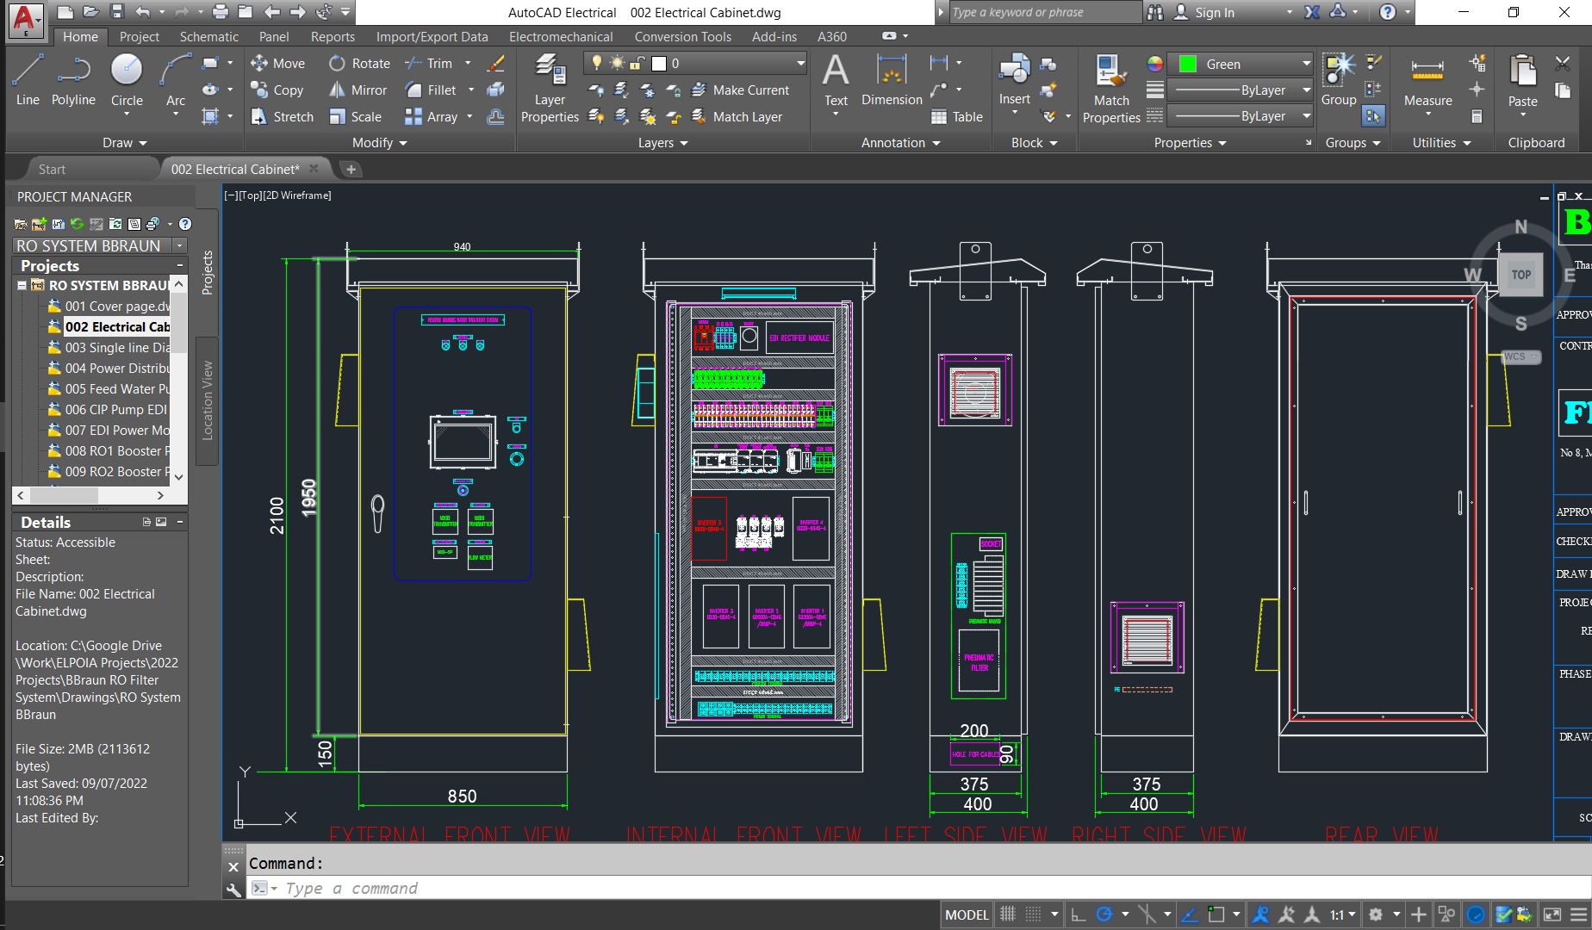Select the Mirror tool

coord(358,90)
